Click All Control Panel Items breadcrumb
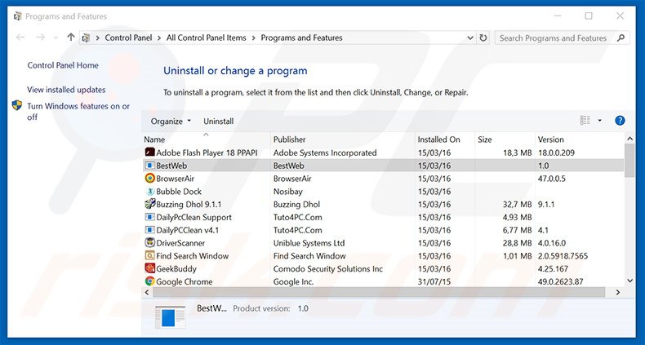The height and width of the screenshot is (345, 645). (206, 38)
